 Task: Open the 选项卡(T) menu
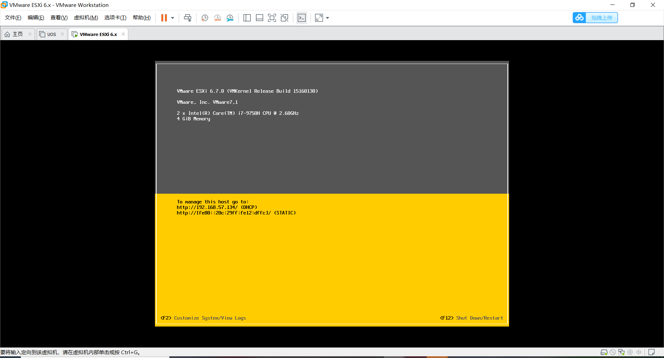115,18
